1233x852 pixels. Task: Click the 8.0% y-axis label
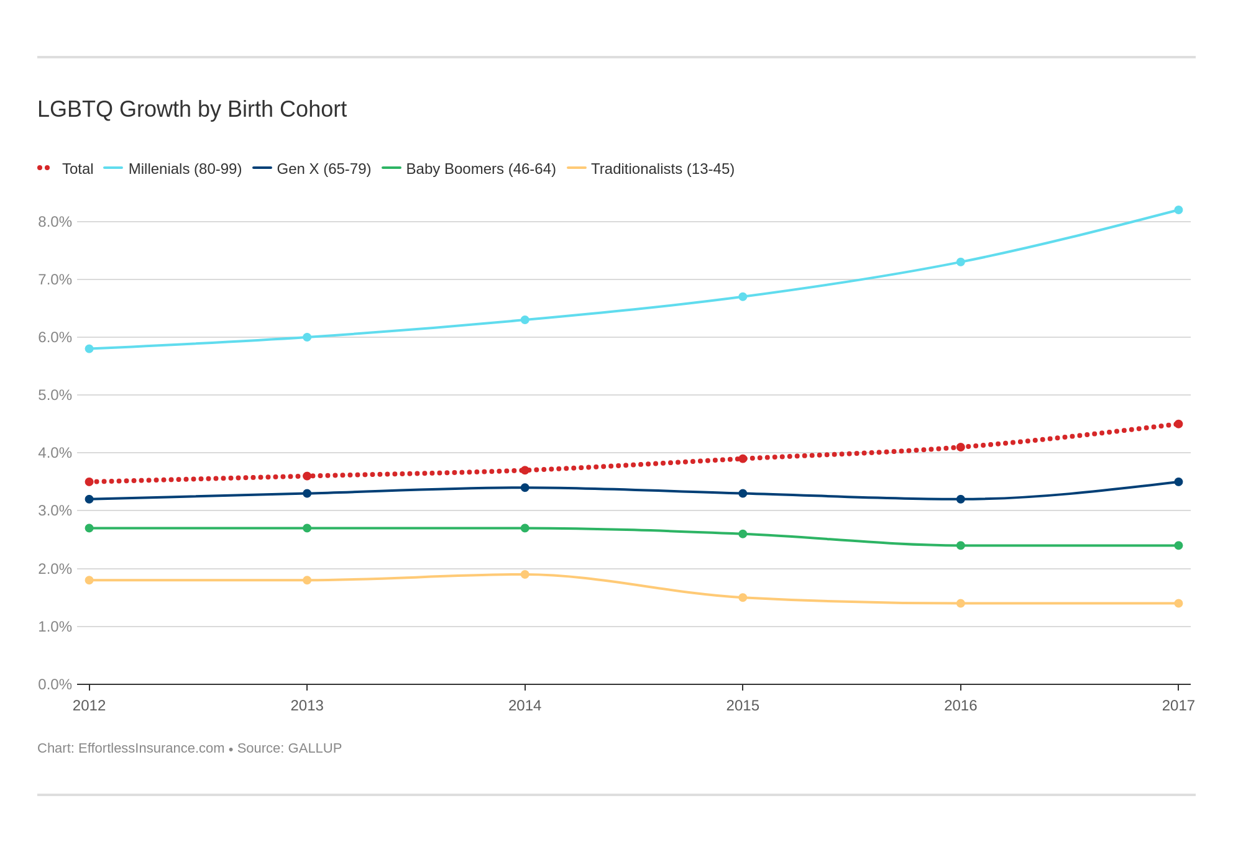(55, 222)
